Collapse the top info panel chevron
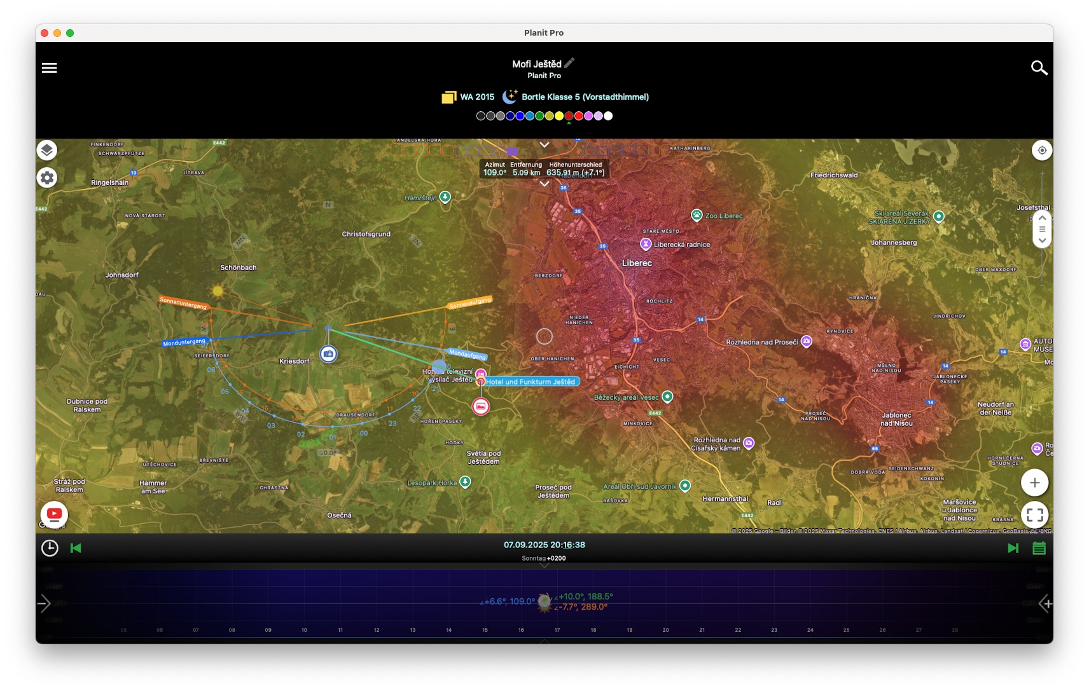This screenshot has height=691, width=1089. pos(544,145)
